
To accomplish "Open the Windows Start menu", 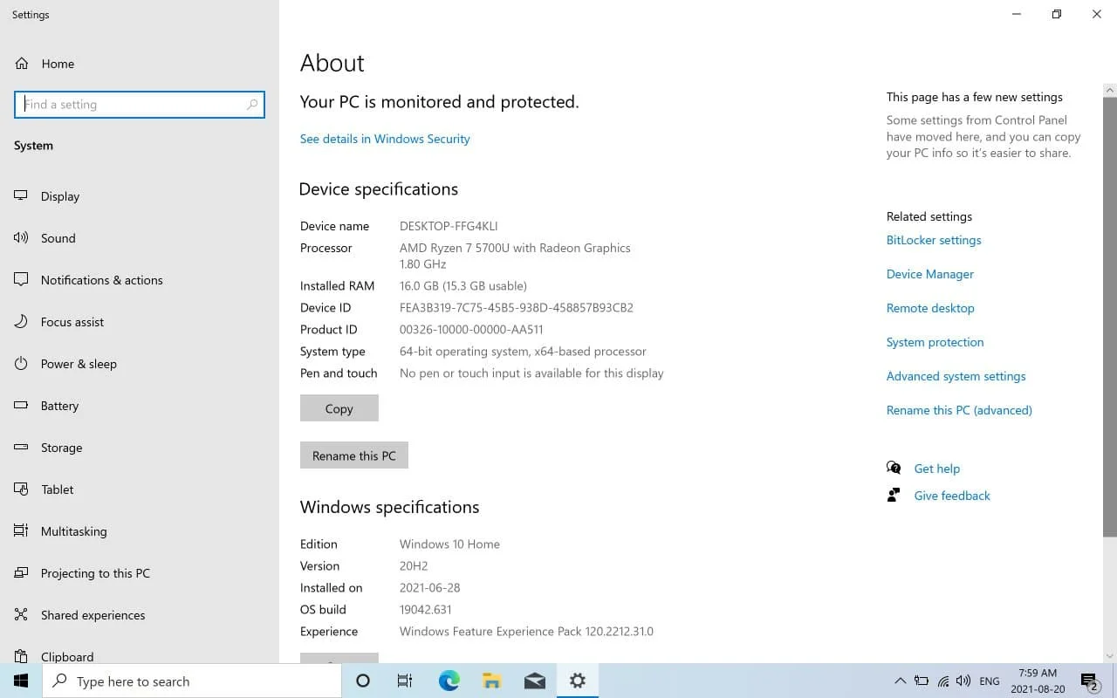I will (x=21, y=681).
